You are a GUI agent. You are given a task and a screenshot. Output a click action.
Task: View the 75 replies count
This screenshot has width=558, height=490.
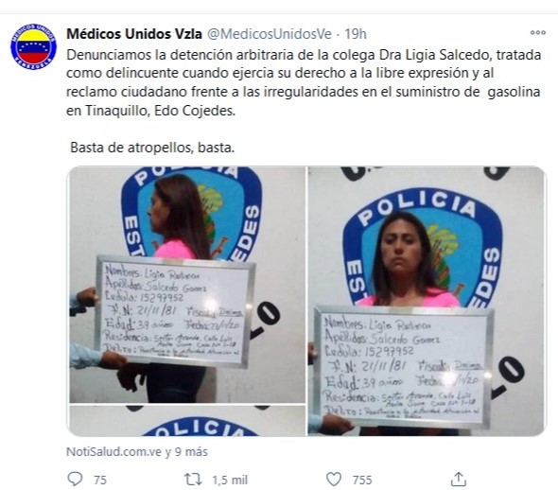(100, 480)
